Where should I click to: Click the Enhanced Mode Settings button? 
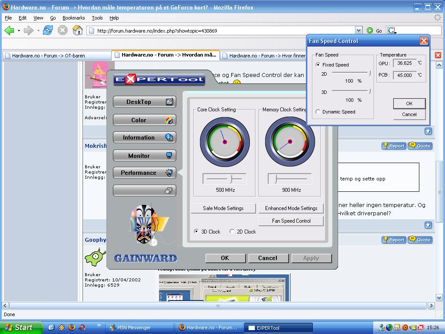291,208
